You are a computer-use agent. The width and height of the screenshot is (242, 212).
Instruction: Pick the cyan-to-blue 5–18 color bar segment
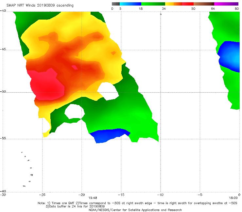tap(130, 4)
